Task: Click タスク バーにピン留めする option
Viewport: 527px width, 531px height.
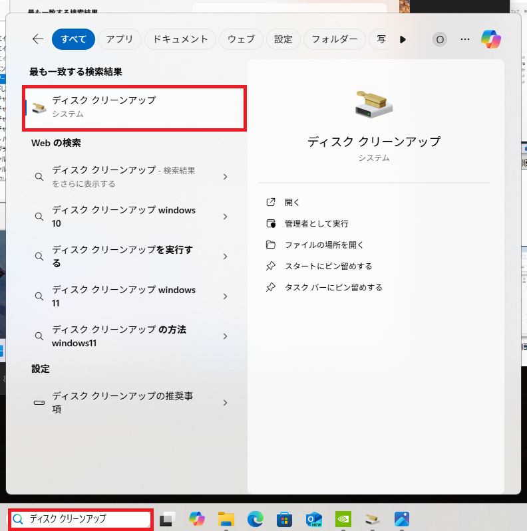Action: (333, 287)
